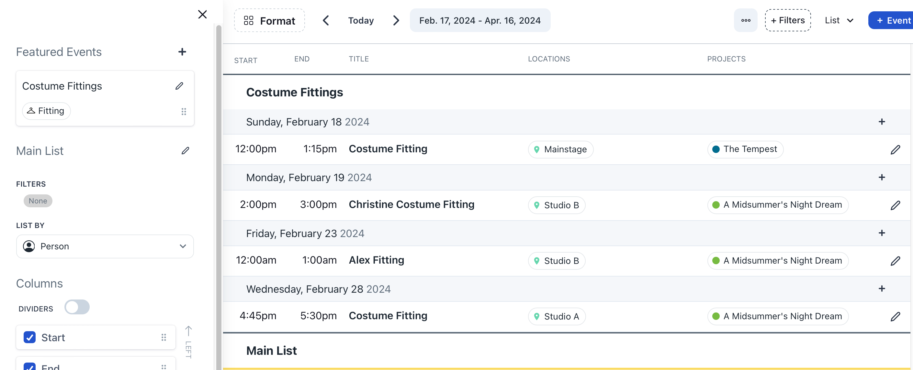Open the date range picker
913x370 pixels.
click(479, 20)
